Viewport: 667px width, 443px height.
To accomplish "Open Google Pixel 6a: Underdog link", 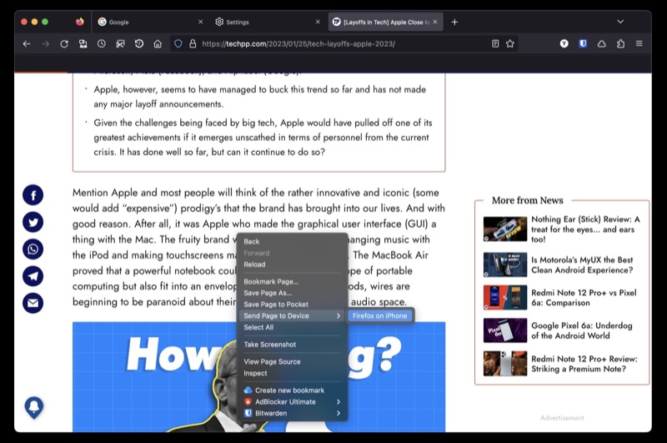I will pos(581,330).
